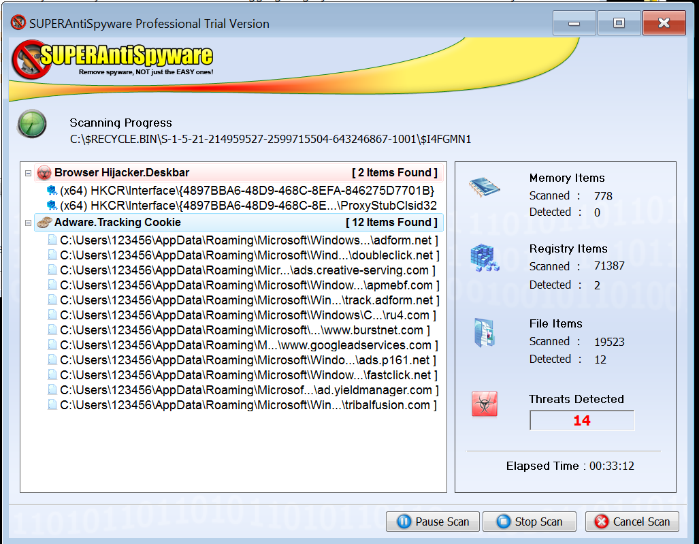Click file icon beside apmebf.com cookie
Viewport: 699px width, 544px height.
coord(52,285)
